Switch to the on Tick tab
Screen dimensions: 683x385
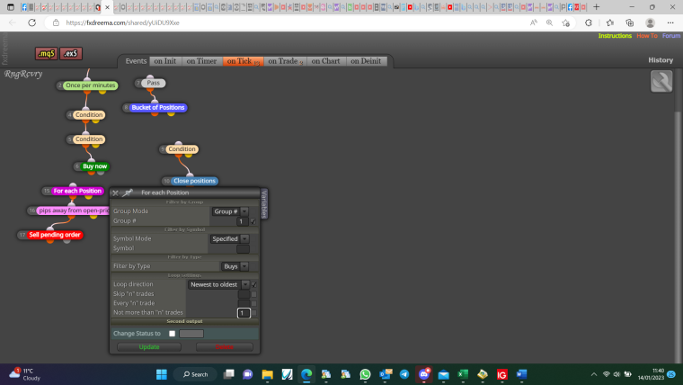tap(243, 61)
